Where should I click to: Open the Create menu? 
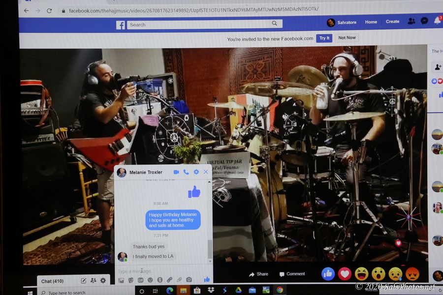392,22
